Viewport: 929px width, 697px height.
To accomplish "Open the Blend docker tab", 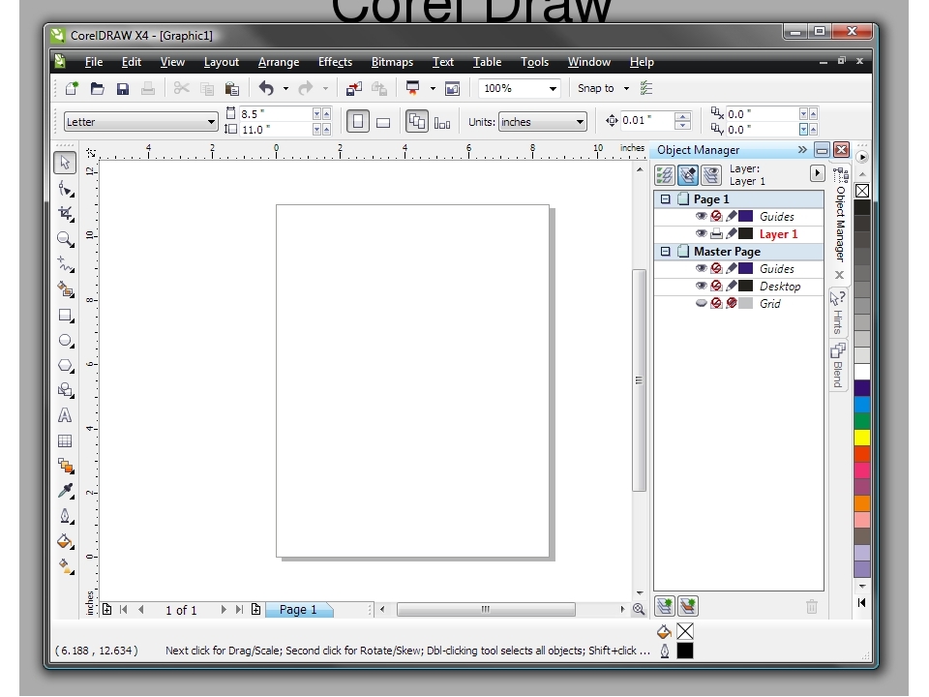I will point(838,366).
